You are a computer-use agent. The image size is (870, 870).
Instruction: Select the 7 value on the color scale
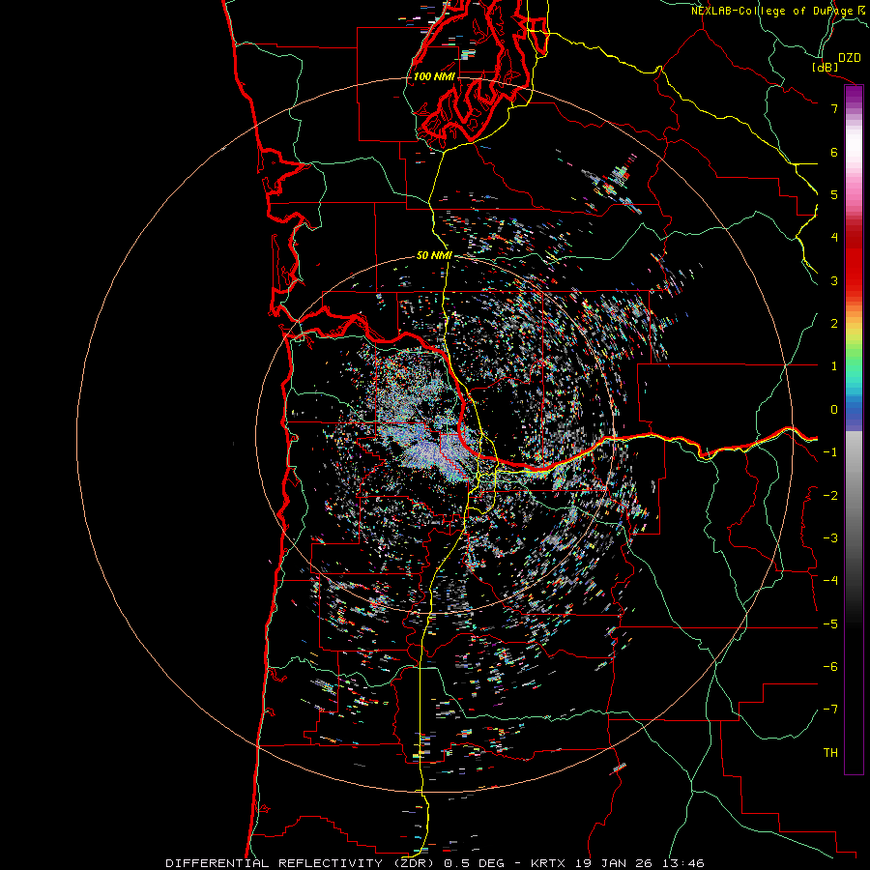(834, 108)
